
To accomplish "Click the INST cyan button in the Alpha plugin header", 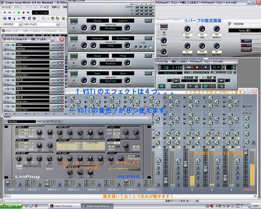I will [x=56, y=122].
